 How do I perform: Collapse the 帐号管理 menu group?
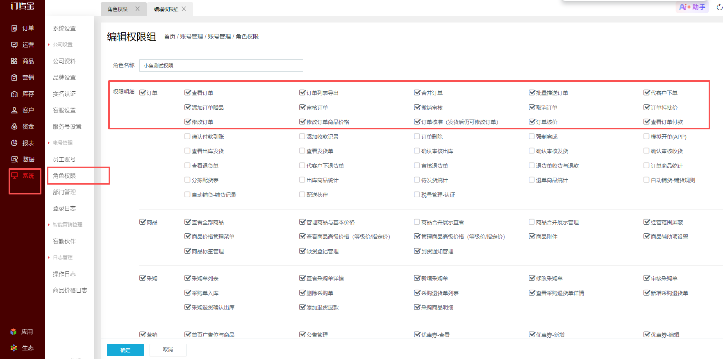(x=62, y=143)
